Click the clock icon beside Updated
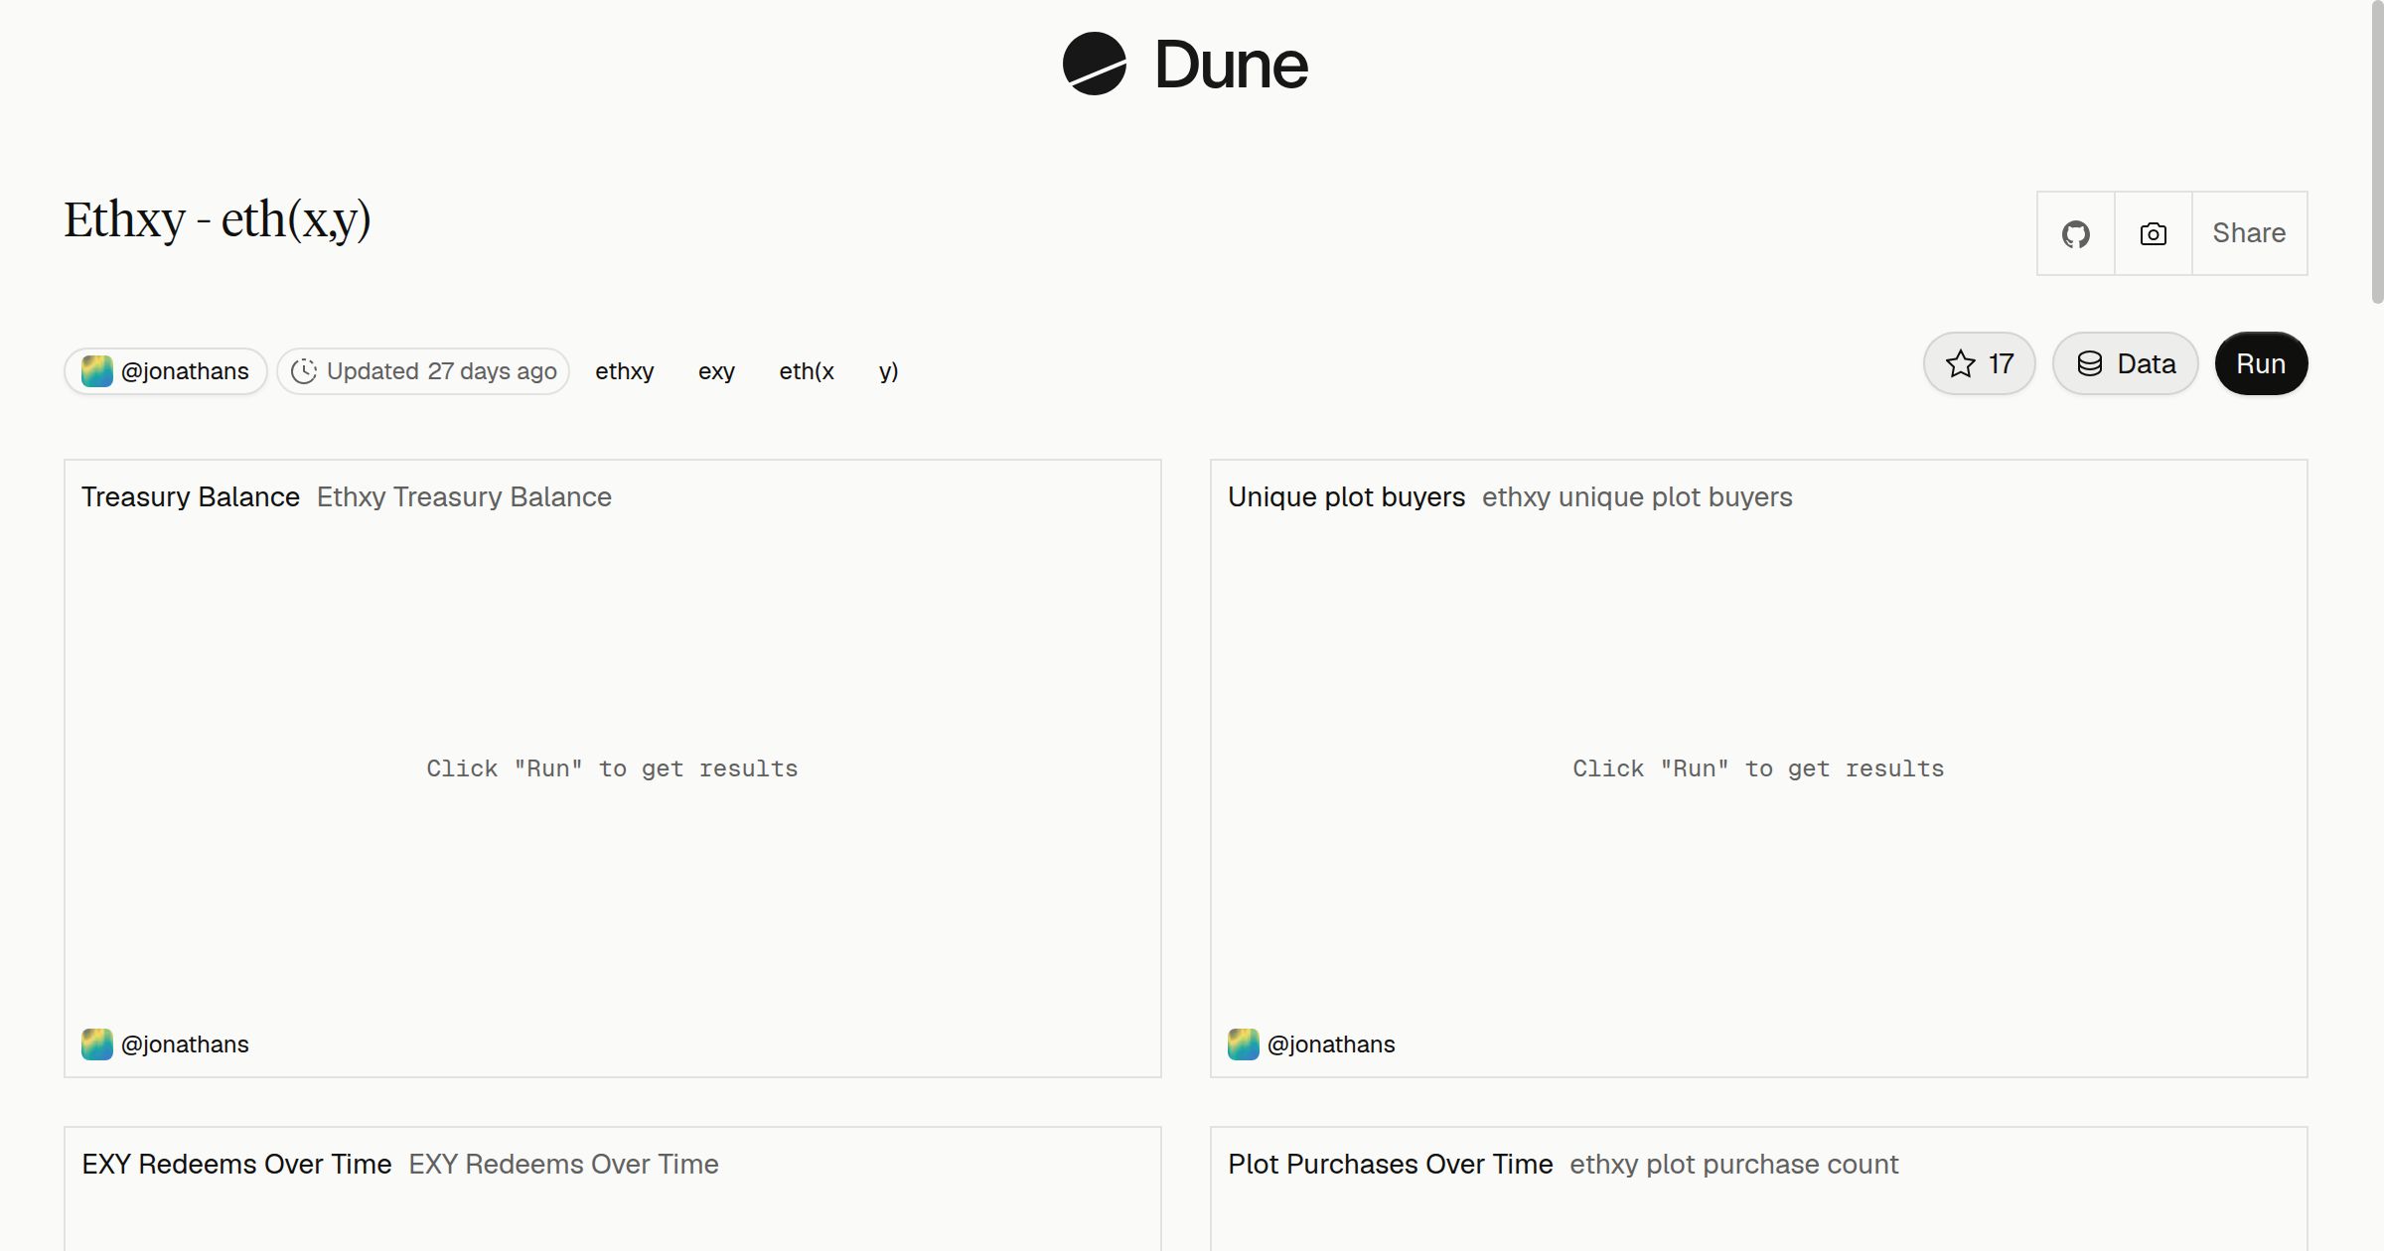2384x1251 pixels. click(x=304, y=371)
